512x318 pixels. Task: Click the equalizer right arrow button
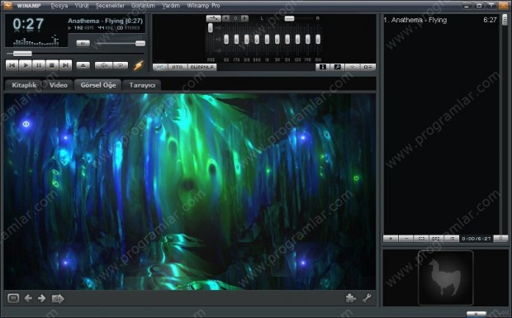[244, 18]
